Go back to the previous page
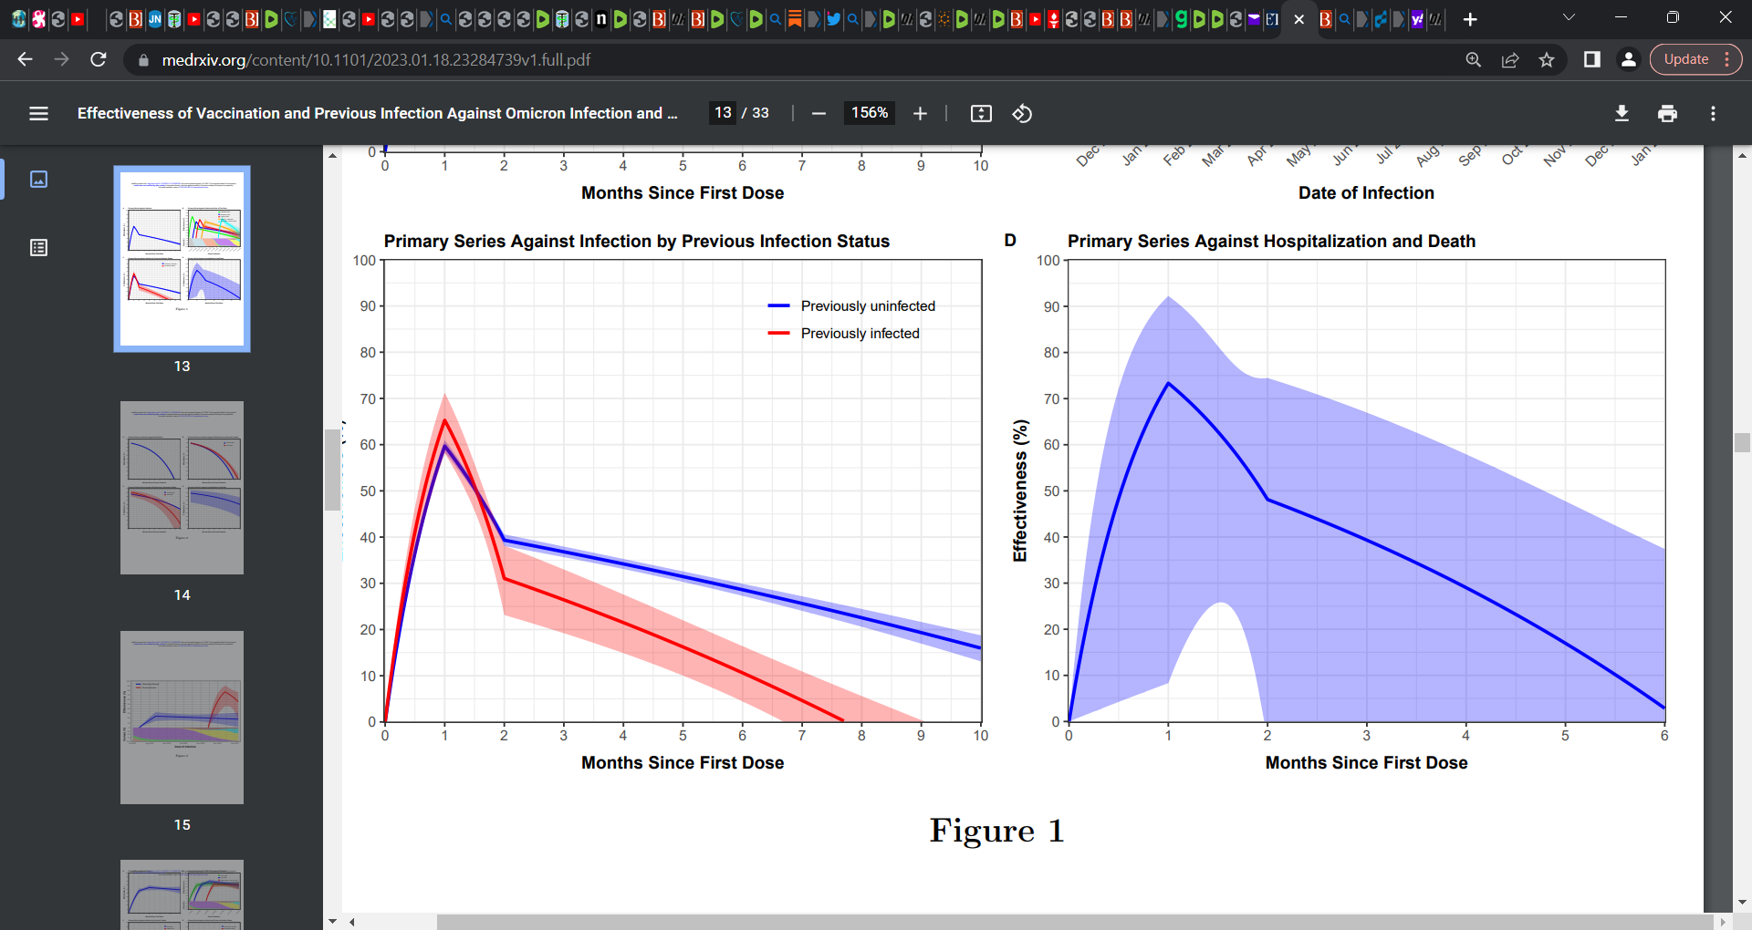The image size is (1752, 930). 25,59
